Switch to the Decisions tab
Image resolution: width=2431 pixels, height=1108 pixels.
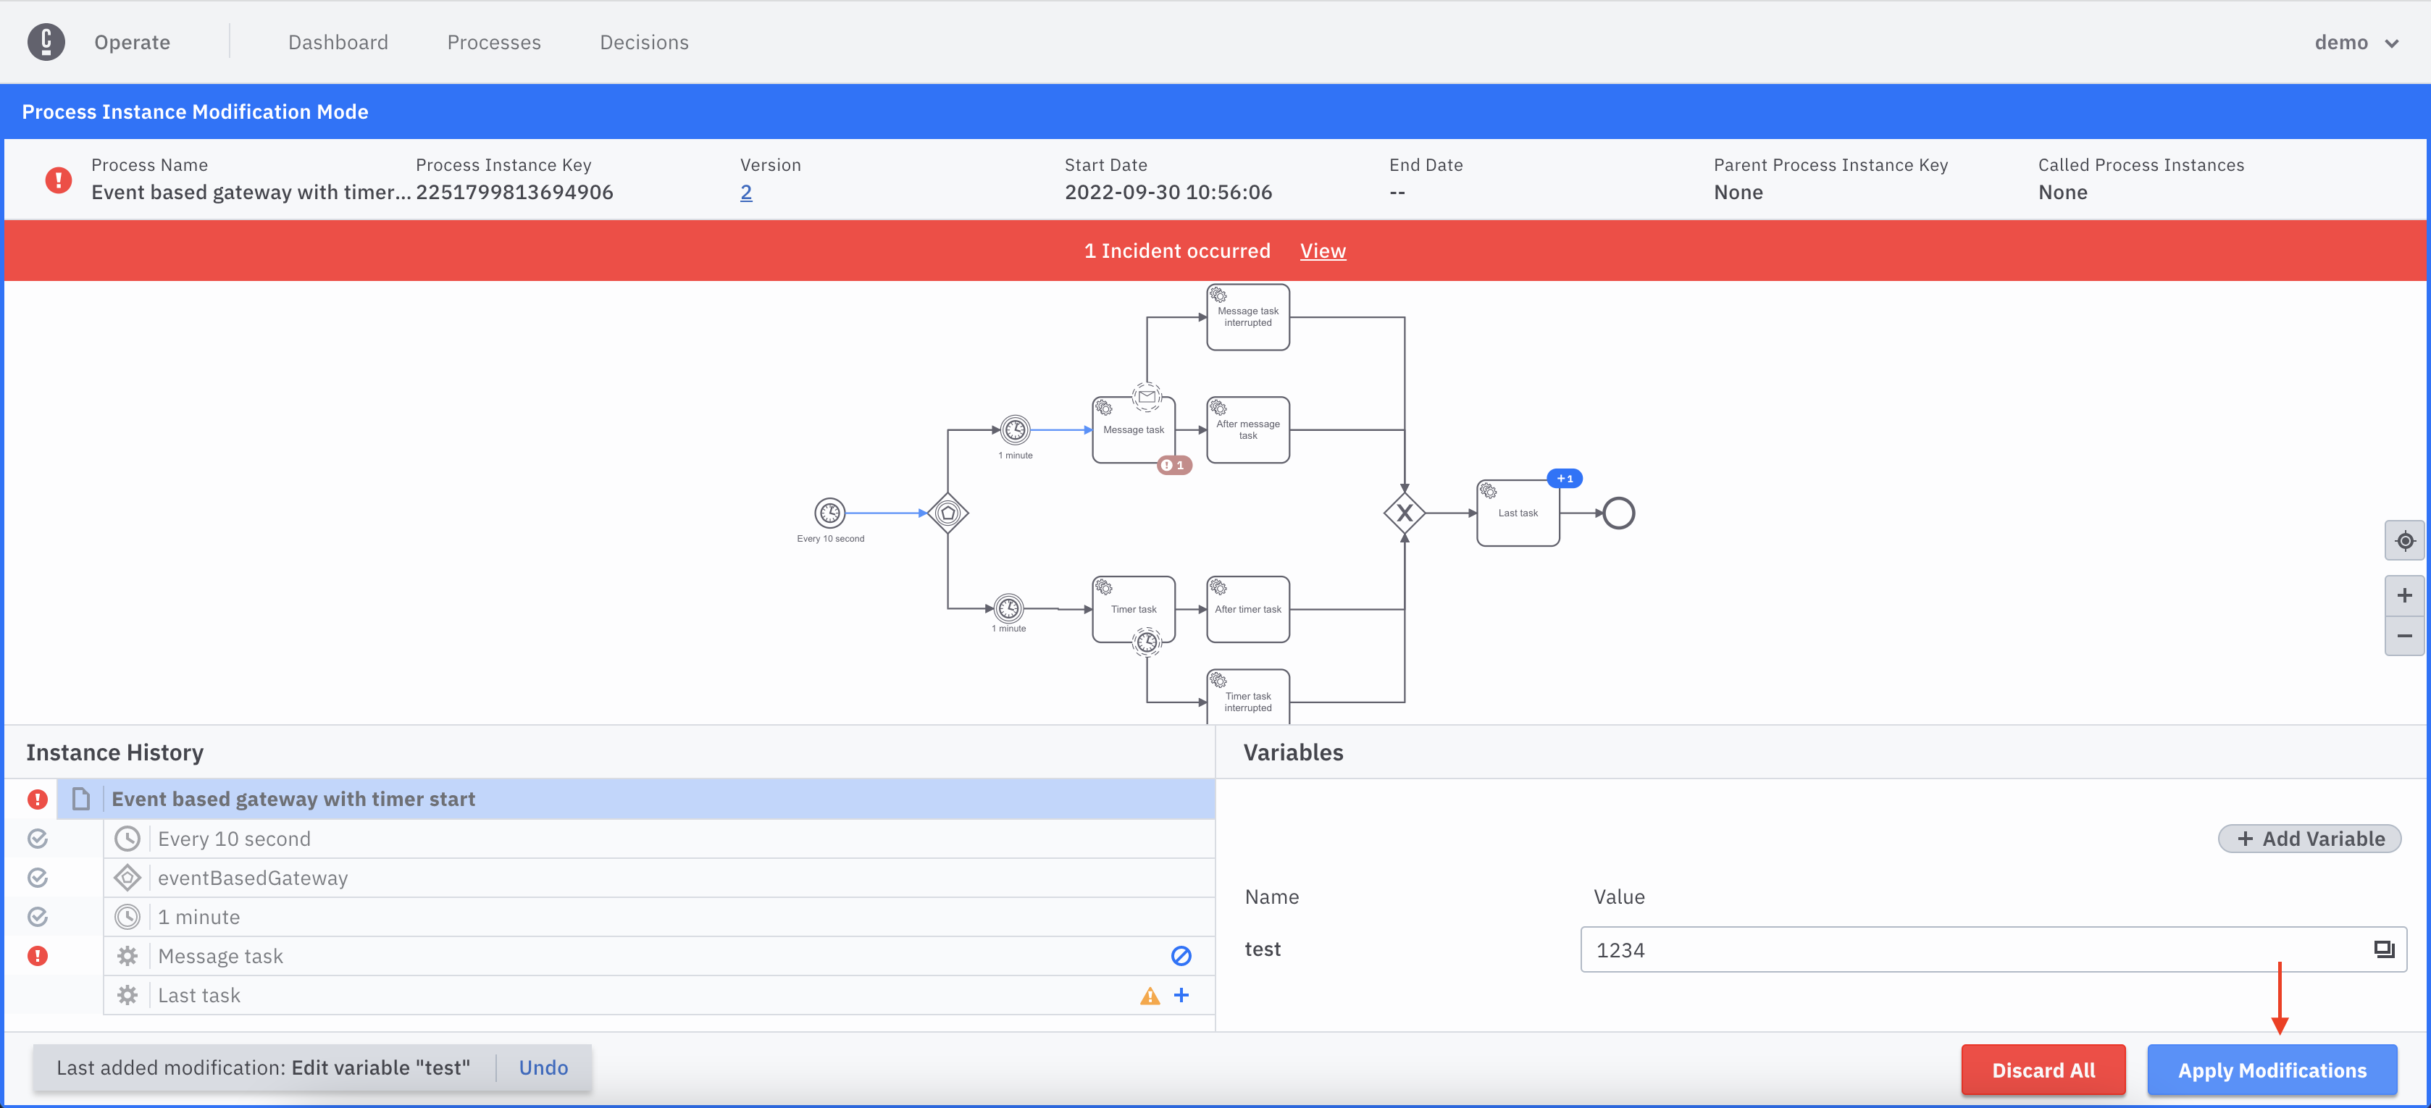[x=644, y=43]
